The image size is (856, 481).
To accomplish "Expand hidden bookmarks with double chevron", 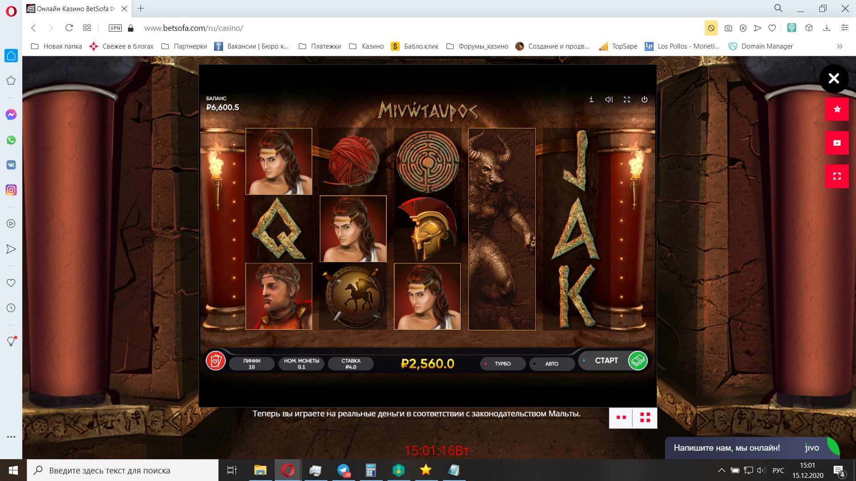I will click(839, 46).
